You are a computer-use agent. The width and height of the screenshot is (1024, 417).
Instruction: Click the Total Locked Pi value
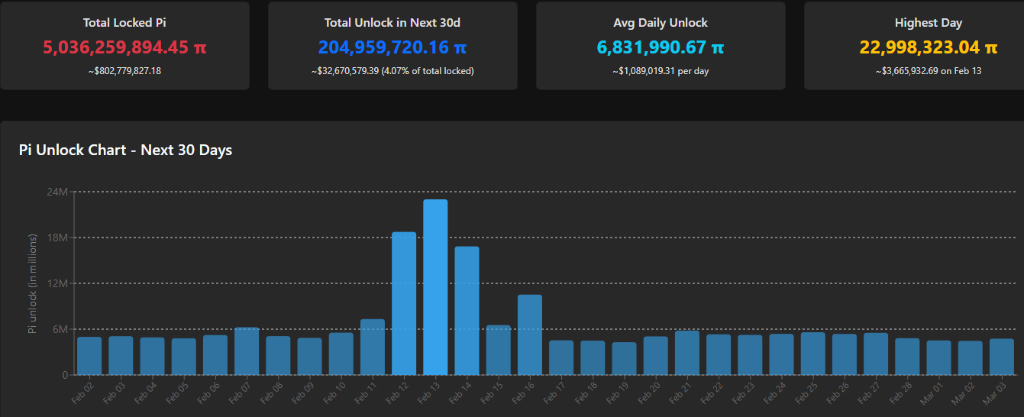pyautogui.click(x=124, y=47)
